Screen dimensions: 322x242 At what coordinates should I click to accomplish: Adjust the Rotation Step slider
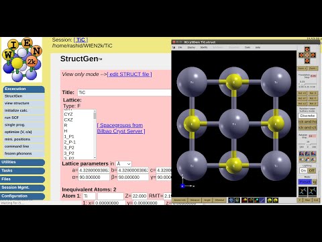[x=307, y=145]
